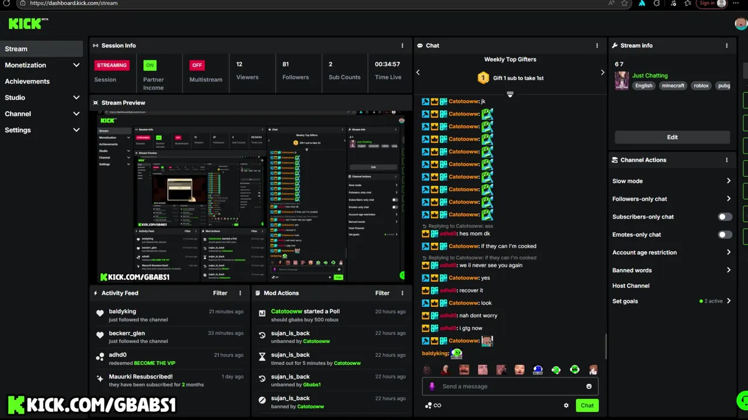Open the Session Info options menu
The height and width of the screenshot is (420, 748).
coord(402,45)
